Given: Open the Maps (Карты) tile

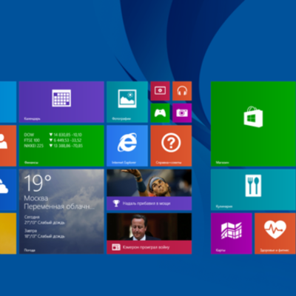Looking at the screenshot, I should [x=232, y=234].
